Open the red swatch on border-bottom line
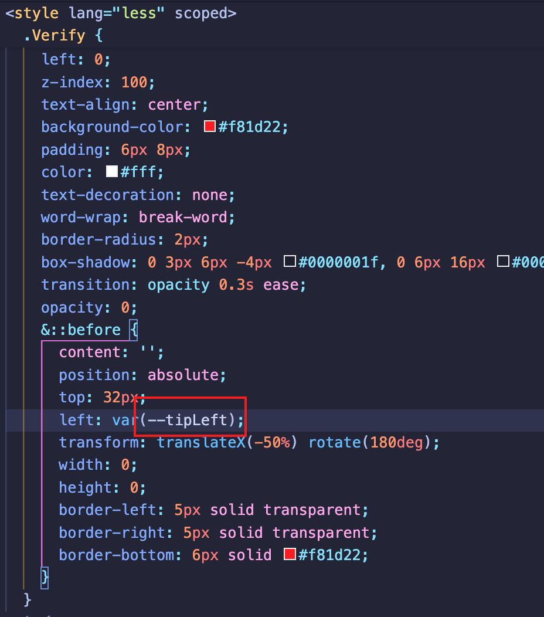Image resolution: width=544 pixels, height=617 pixels. coord(290,554)
